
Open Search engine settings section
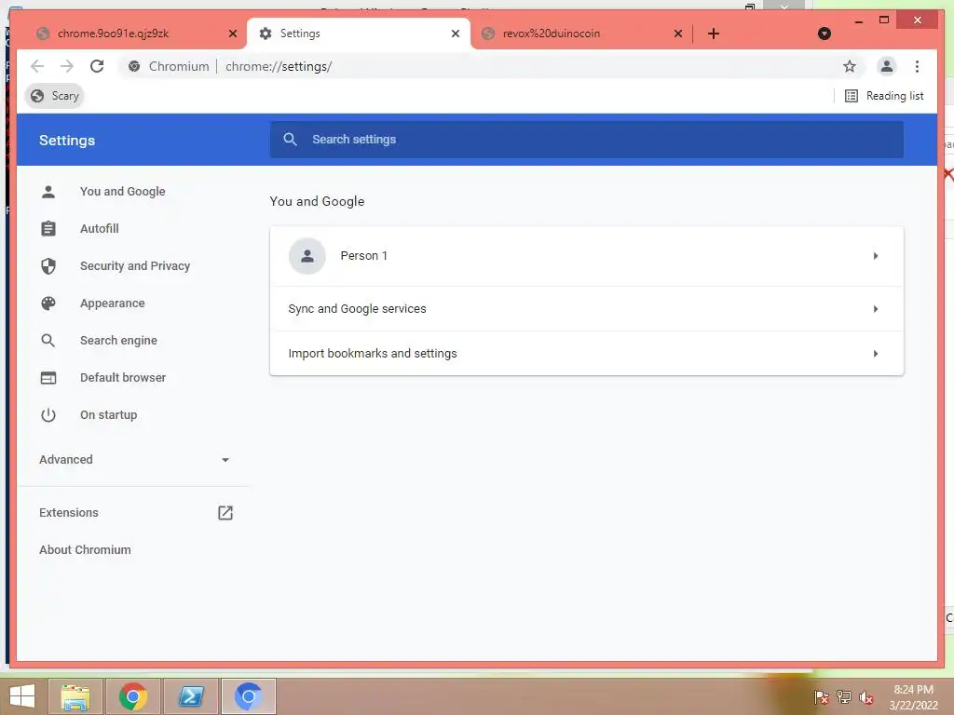pos(118,341)
